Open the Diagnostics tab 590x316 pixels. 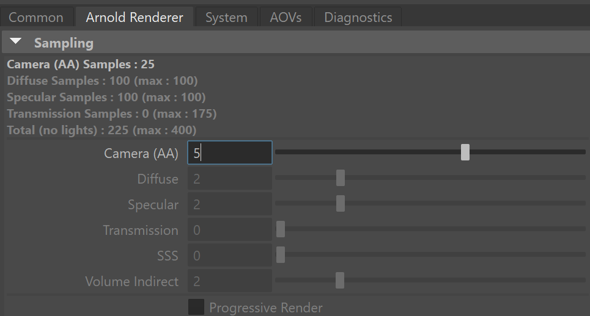(x=358, y=18)
